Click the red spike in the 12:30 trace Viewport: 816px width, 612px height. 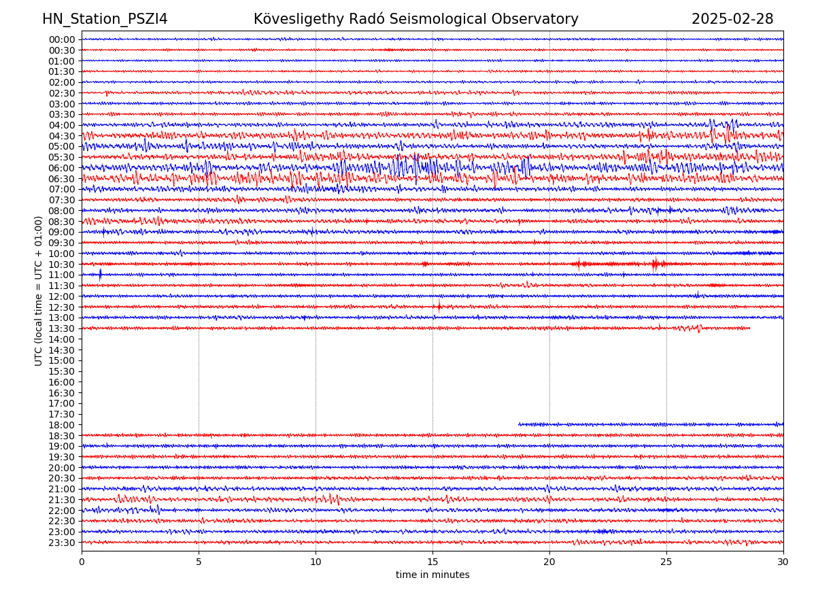[x=439, y=307]
